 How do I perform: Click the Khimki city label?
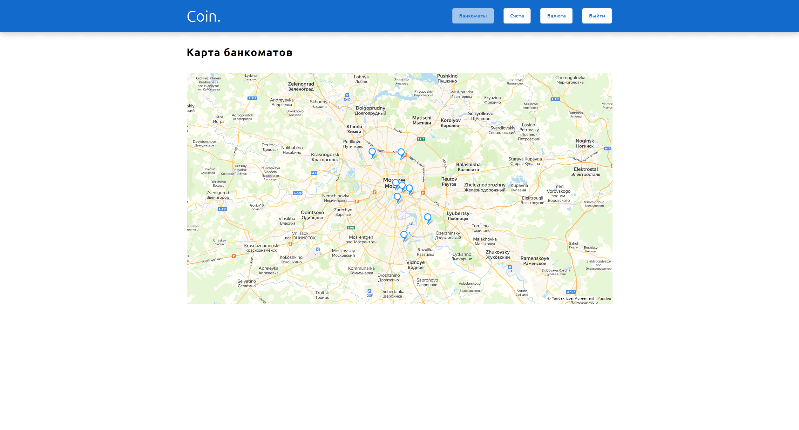[x=354, y=129]
